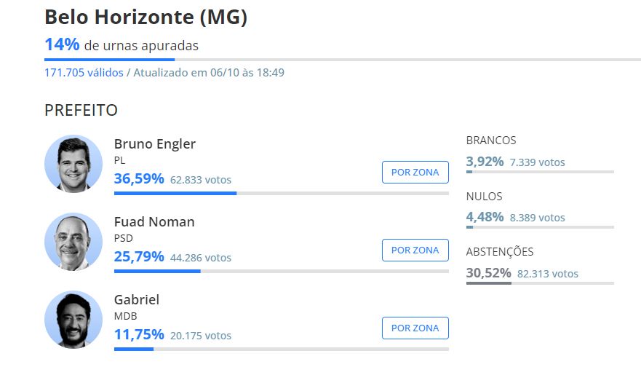Click Fuad Noman's vote percentage bar
The image size is (641, 367).
click(281, 271)
